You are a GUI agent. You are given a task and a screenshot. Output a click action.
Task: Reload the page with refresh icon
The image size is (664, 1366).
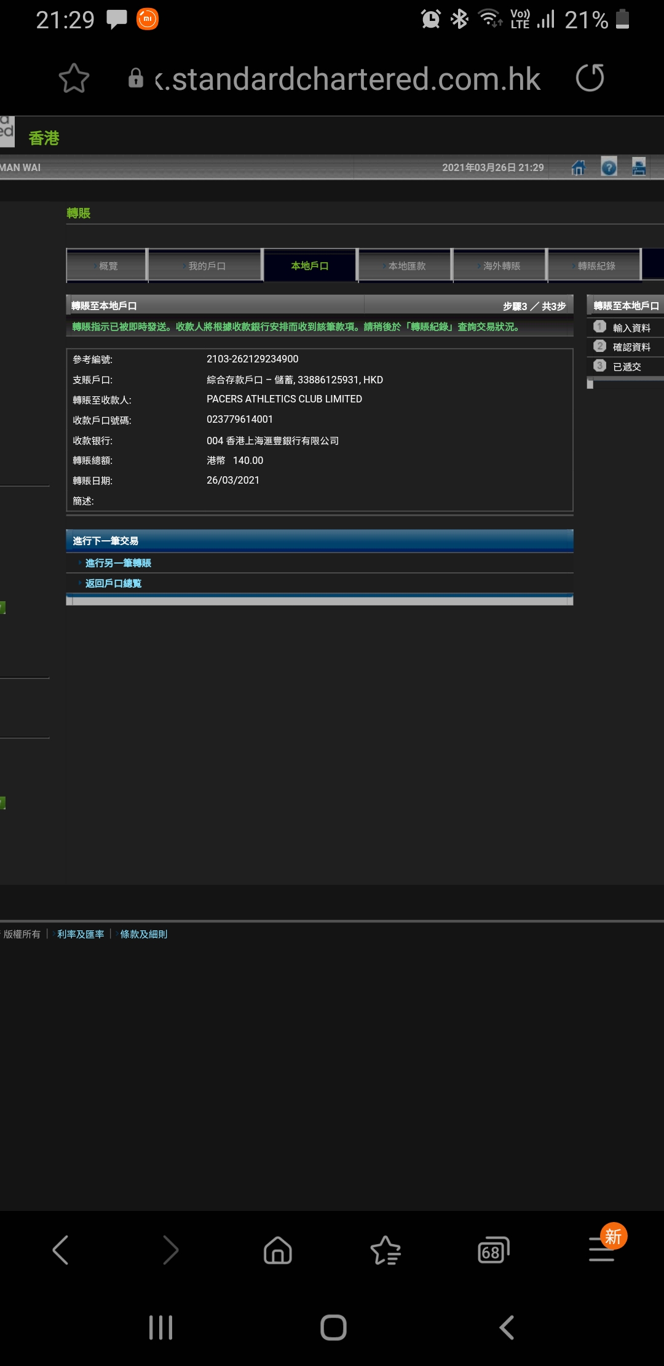tap(590, 78)
